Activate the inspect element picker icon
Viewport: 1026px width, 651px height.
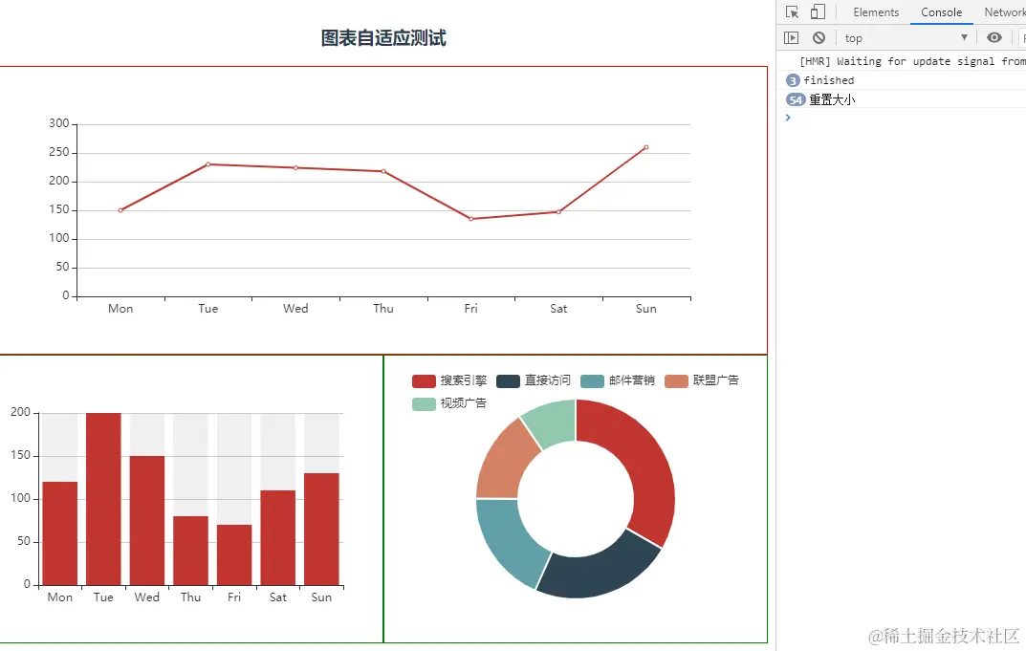[x=792, y=11]
